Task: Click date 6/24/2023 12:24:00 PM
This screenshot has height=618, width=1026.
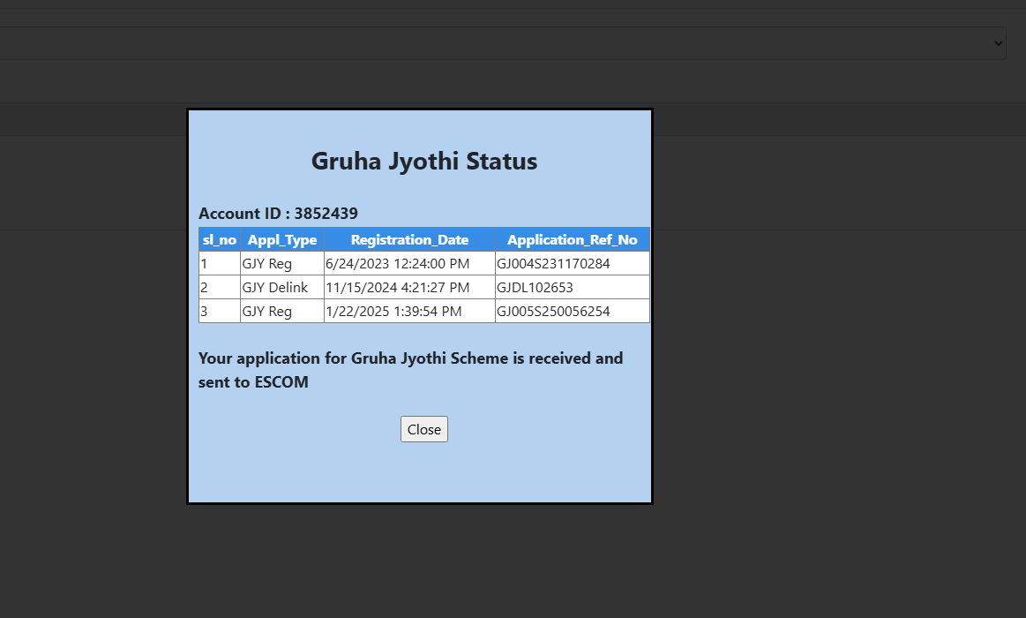Action: pyautogui.click(x=398, y=264)
